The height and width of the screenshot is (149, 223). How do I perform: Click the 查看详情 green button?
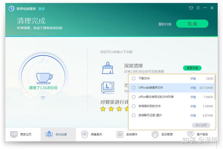click(192, 68)
